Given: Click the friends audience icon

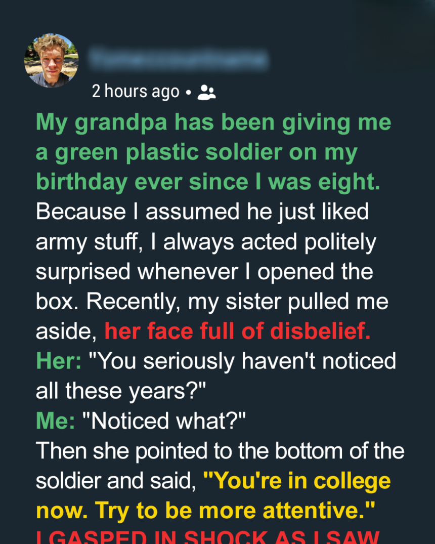Looking at the screenshot, I should 206,92.
